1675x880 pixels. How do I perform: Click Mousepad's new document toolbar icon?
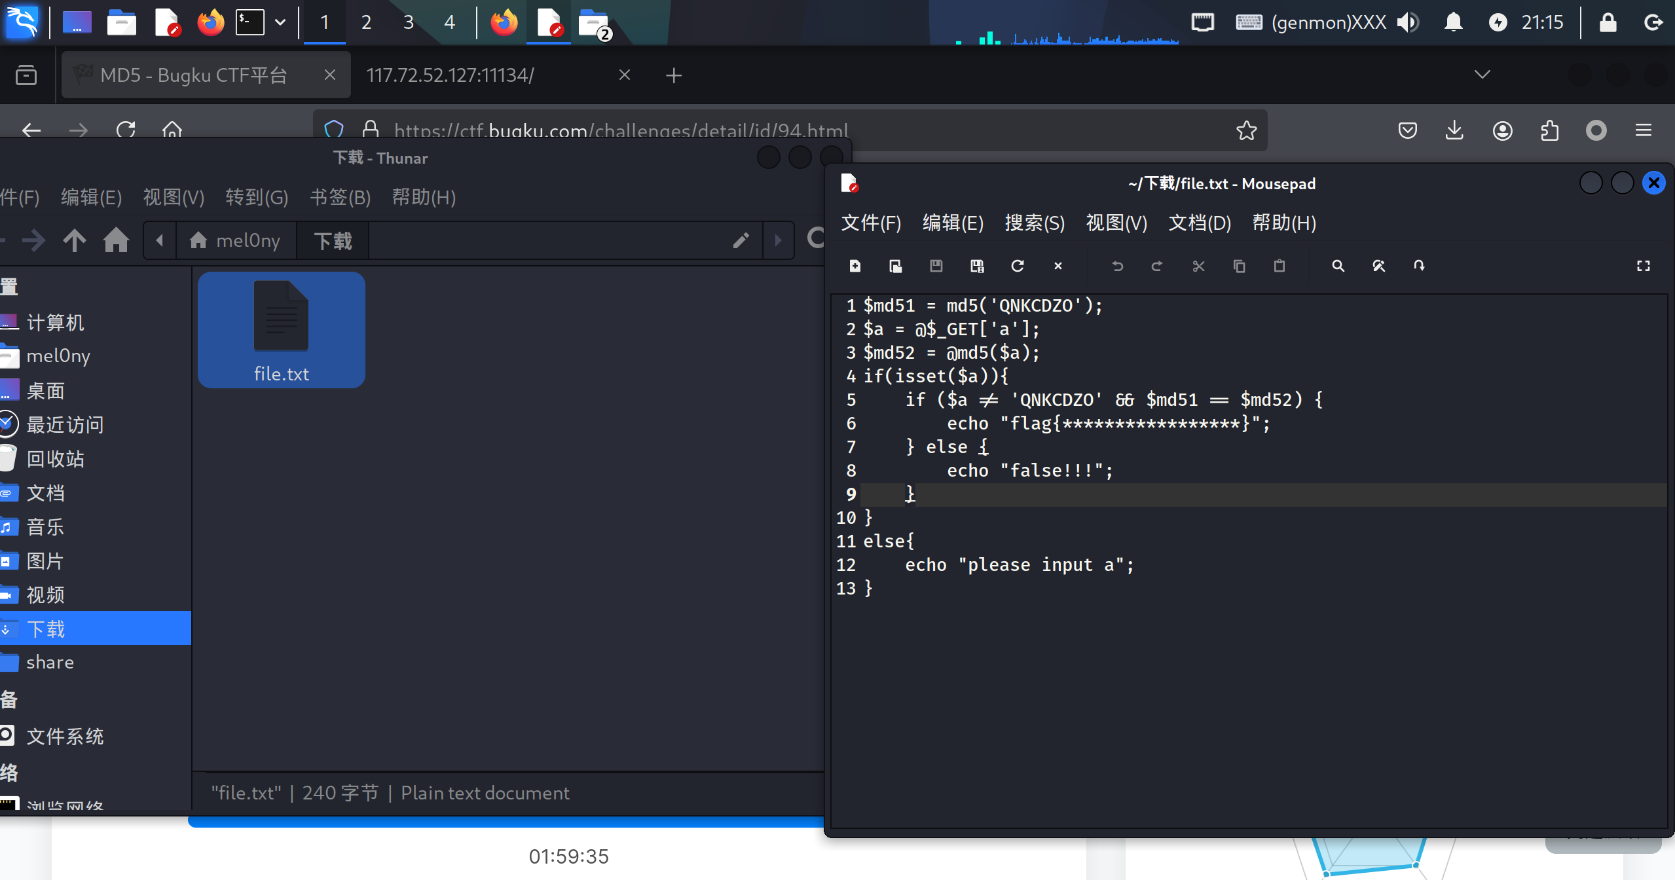(x=855, y=266)
